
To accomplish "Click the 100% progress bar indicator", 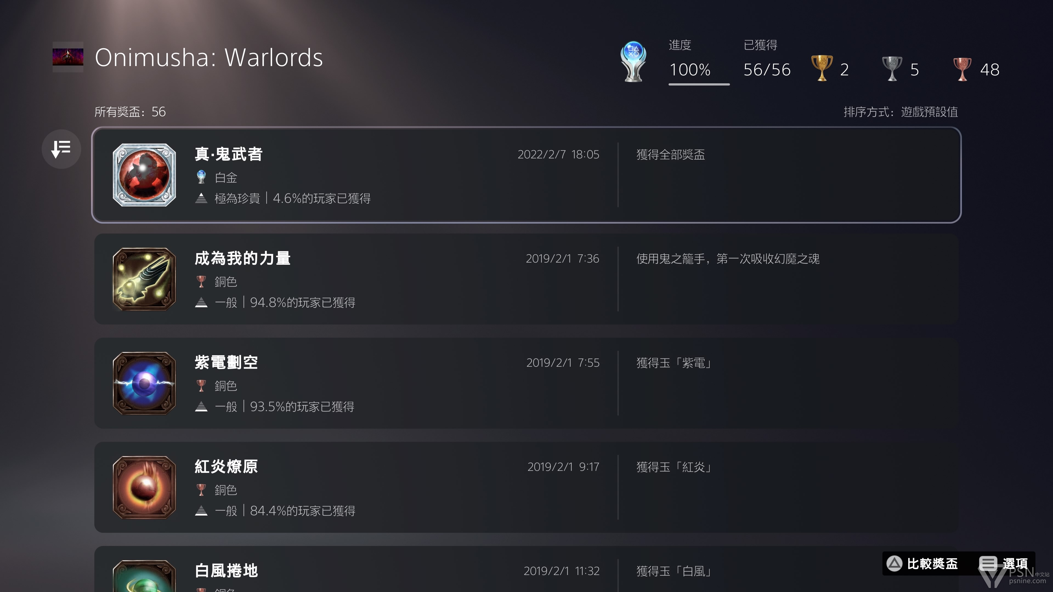I will click(x=699, y=84).
